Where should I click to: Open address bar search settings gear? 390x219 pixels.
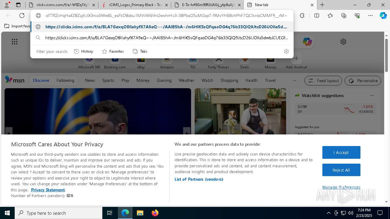click(286, 51)
